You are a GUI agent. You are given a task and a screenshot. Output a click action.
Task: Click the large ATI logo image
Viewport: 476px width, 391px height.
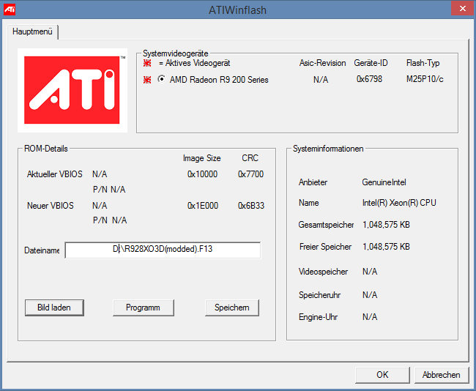[72, 90]
